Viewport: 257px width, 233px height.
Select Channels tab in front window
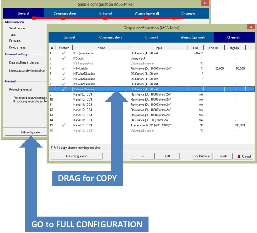(x=234, y=37)
